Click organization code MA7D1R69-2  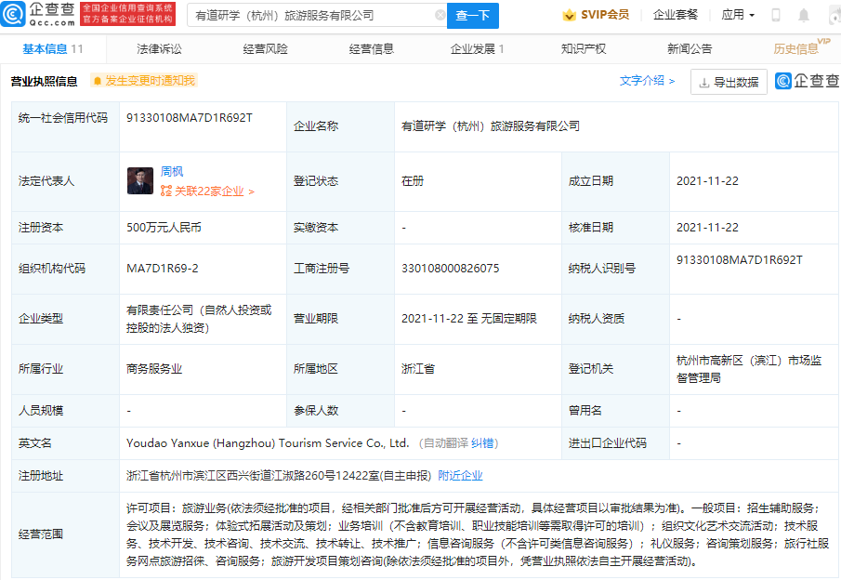click(x=162, y=269)
